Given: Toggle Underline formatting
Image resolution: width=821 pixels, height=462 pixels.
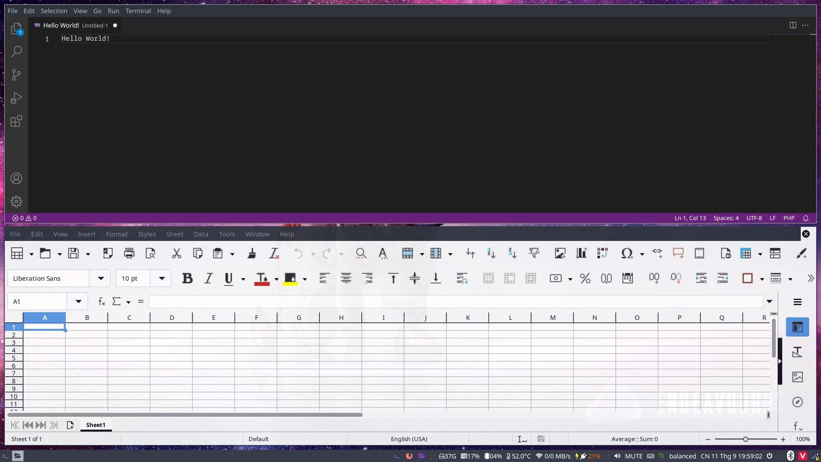Looking at the screenshot, I should 229,278.
